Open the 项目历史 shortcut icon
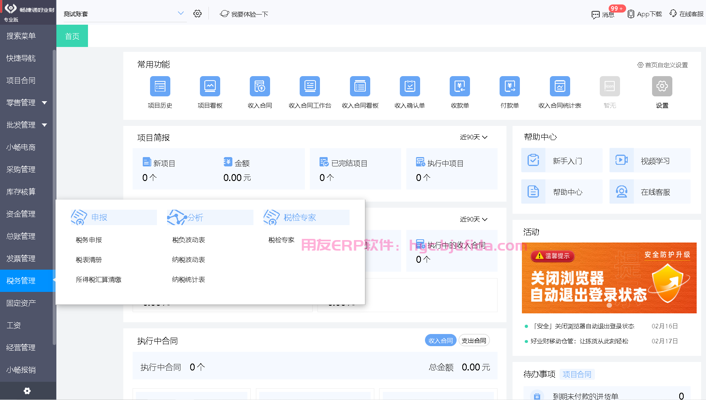The image size is (706, 400). [x=160, y=86]
